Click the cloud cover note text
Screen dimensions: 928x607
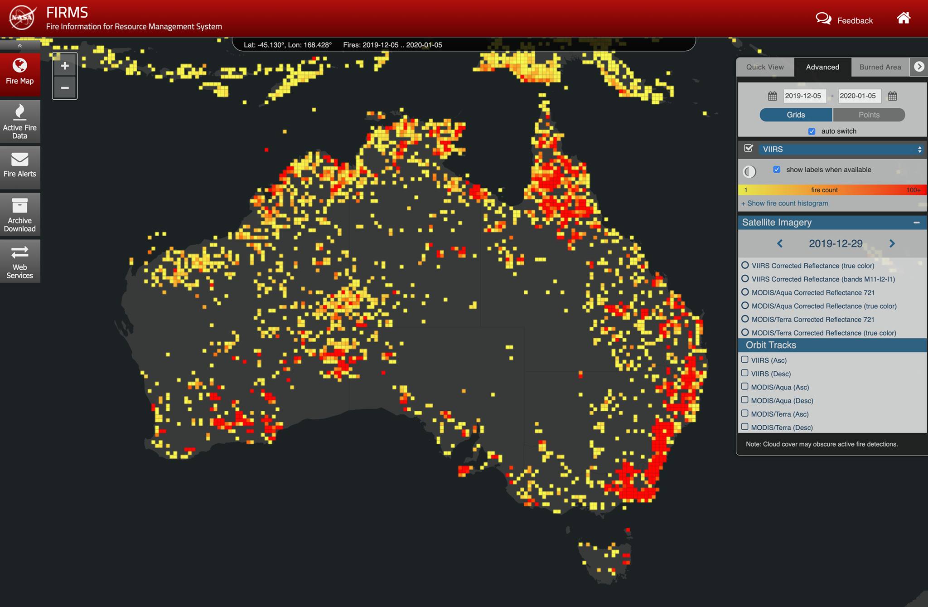(x=822, y=444)
